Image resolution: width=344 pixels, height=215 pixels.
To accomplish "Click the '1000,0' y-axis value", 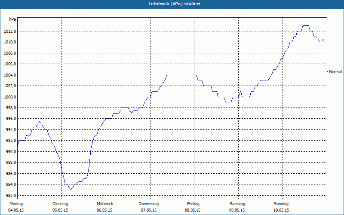I will [10, 97].
